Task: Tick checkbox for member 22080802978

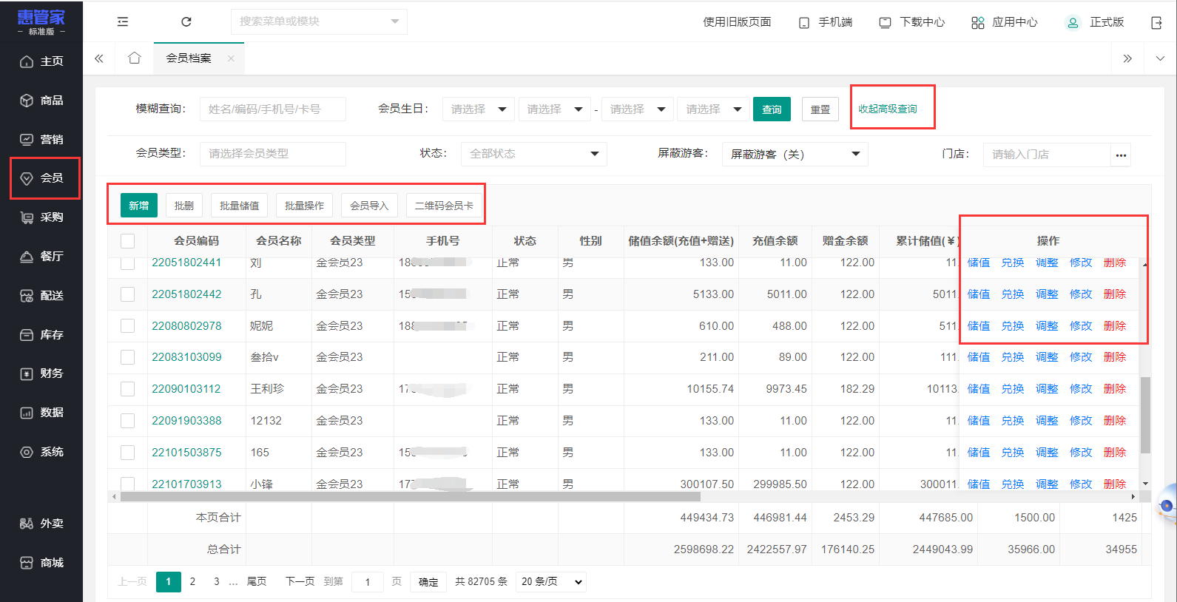Action: pyautogui.click(x=128, y=326)
